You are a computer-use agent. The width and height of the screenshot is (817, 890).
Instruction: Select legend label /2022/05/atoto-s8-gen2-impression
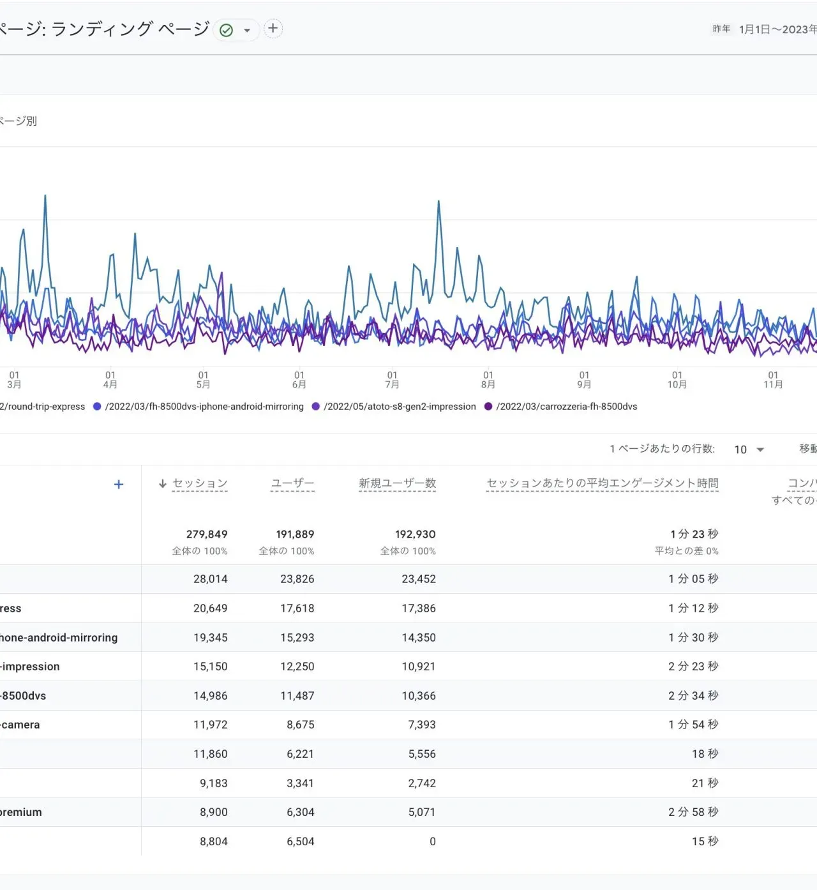click(x=400, y=407)
